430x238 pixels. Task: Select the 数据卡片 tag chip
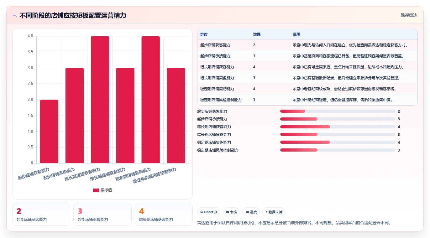coord(274,212)
